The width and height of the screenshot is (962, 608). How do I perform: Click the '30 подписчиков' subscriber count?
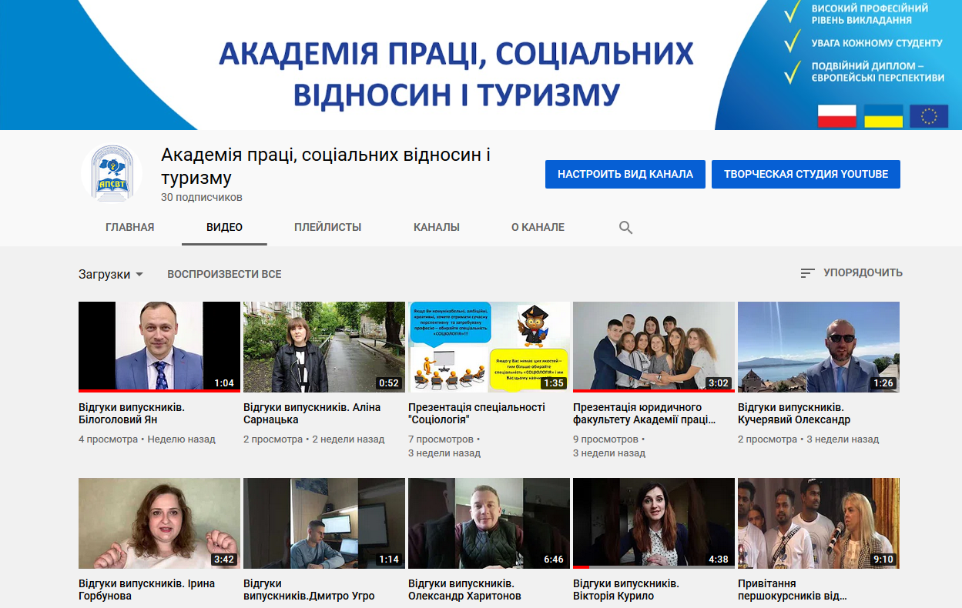(x=202, y=198)
